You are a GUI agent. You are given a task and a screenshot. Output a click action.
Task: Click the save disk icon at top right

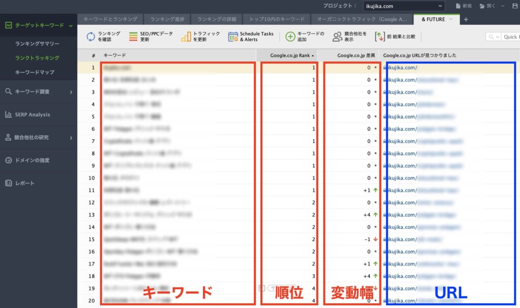coord(515,6)
